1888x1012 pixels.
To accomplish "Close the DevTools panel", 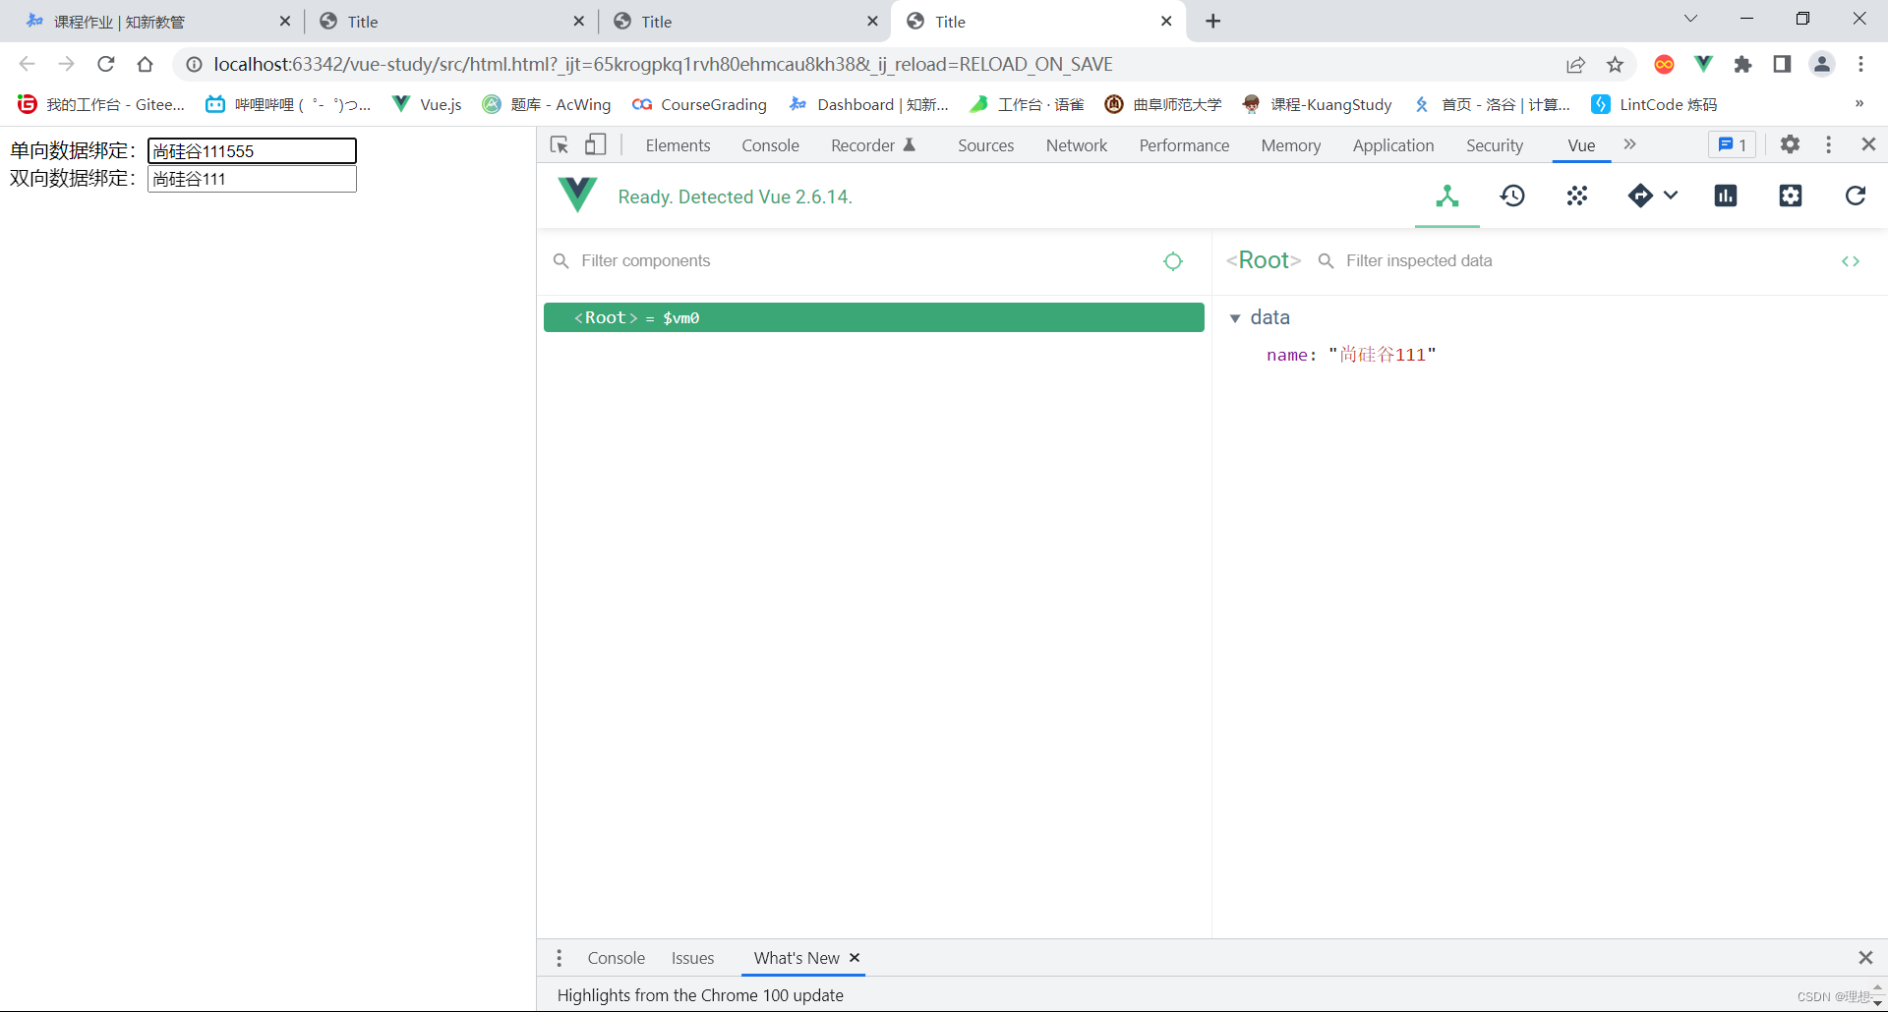I will 1869,144.
